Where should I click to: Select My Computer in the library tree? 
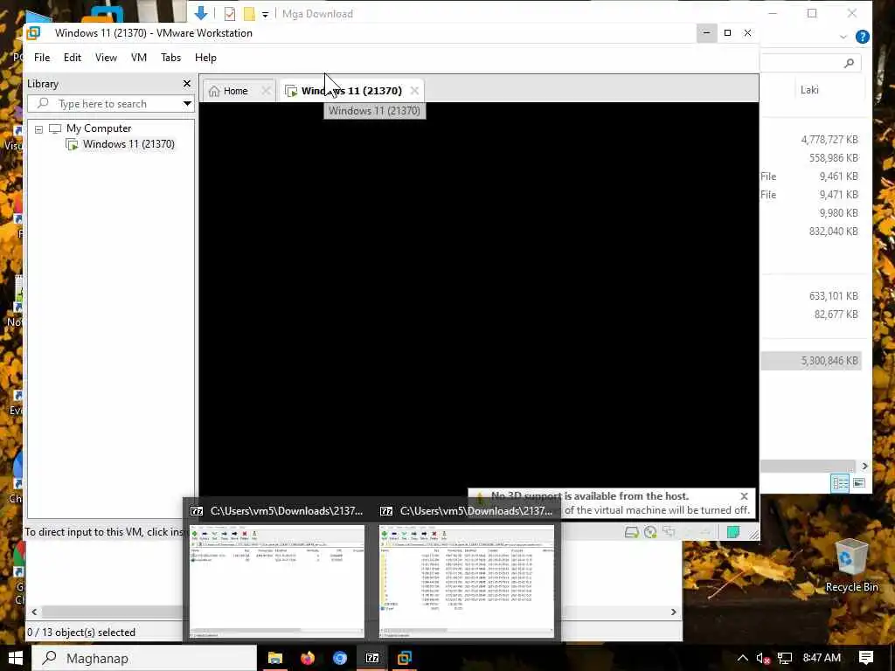pyautogui.click(x=98, y=128)
